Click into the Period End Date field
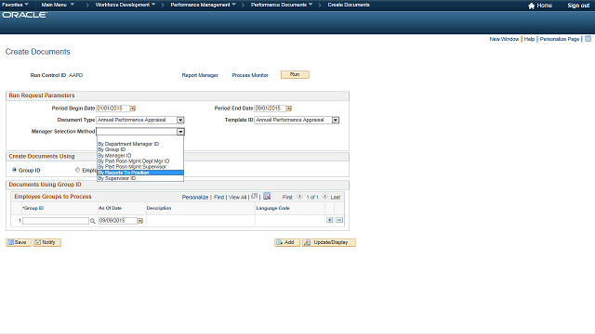The image size is (595, 334). (270, 109)
